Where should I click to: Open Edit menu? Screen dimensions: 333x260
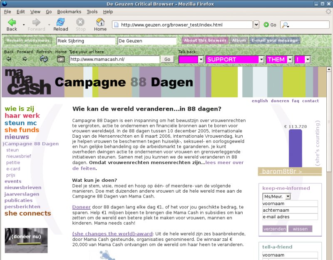point(20,12)
